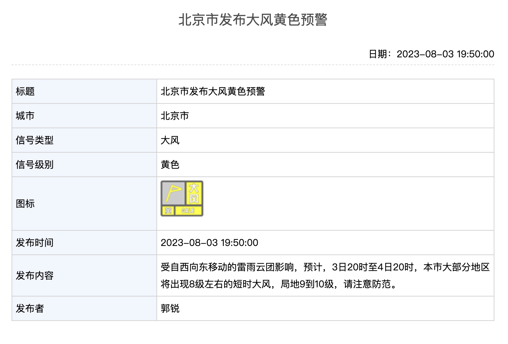
Task: Select the 发布时间 row label
Action: point(35,243)
